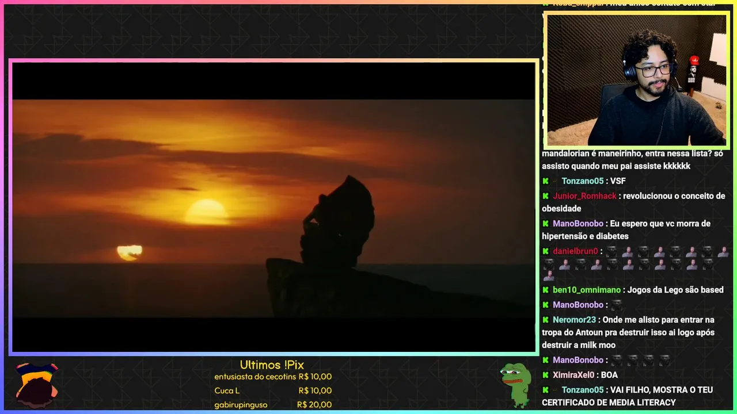Click donor name 'gabirupinguso'
The width and height of the screenshot is (737, 414).
pos(241,405)
